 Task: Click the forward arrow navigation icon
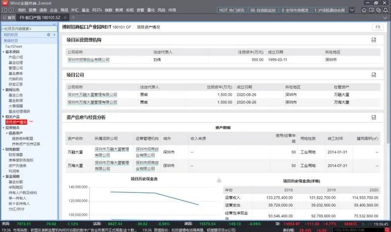click(11, 10)
